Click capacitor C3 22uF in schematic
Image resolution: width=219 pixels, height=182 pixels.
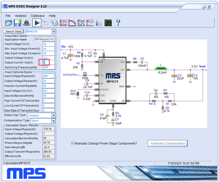click(174, 76)
